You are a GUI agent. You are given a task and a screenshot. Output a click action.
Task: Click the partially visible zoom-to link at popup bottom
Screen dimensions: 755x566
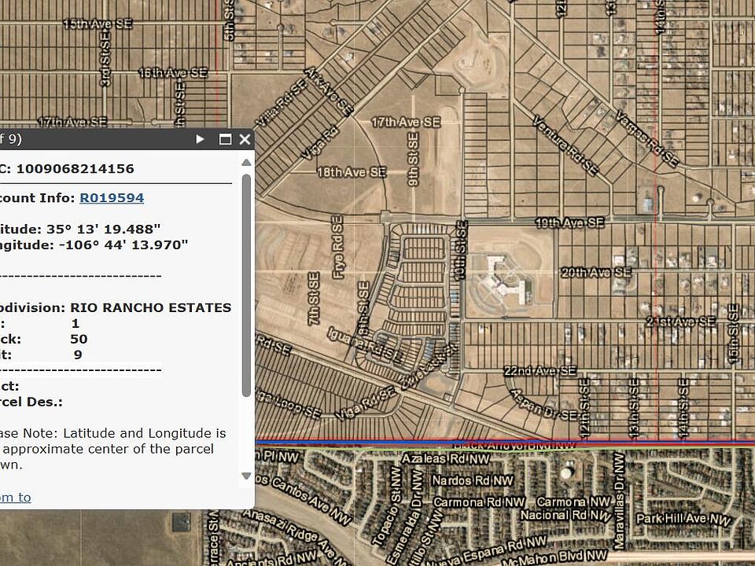[16, 497]
